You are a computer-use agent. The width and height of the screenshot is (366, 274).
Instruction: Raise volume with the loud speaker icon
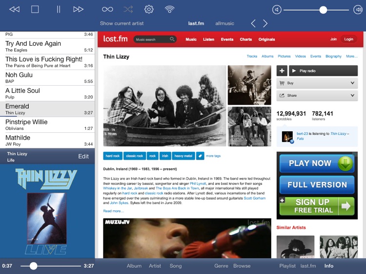358,10
